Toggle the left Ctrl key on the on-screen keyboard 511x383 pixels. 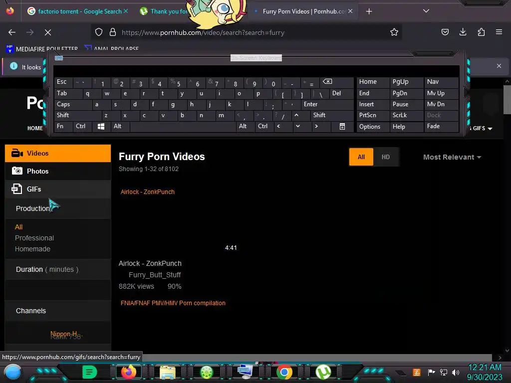point(82,126)
